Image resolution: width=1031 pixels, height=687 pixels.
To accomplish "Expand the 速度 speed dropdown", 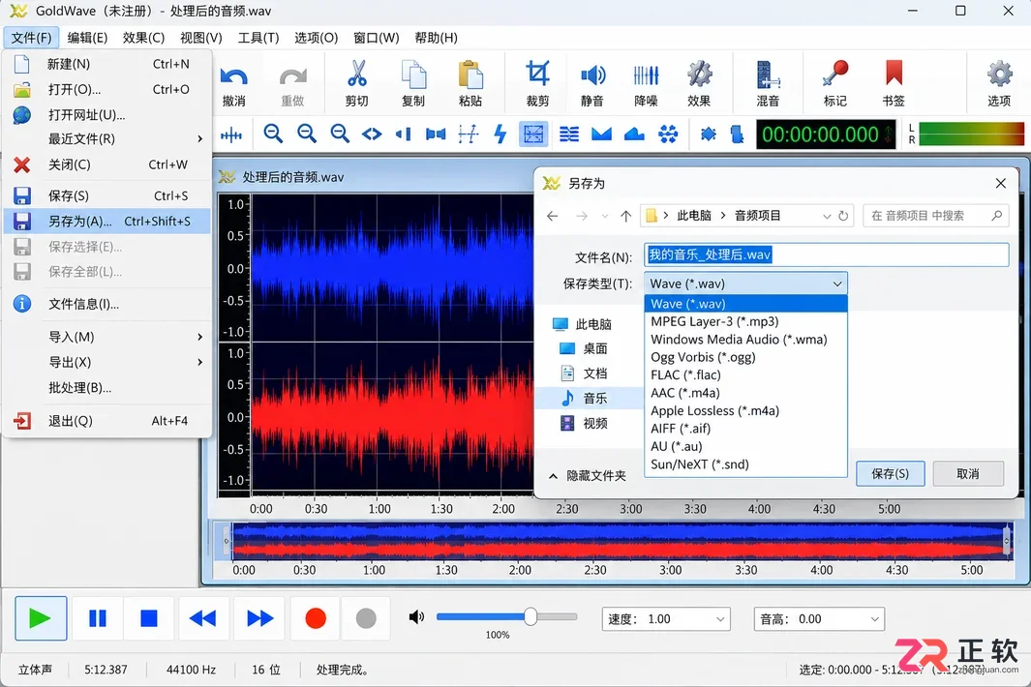I will point(665,618).
